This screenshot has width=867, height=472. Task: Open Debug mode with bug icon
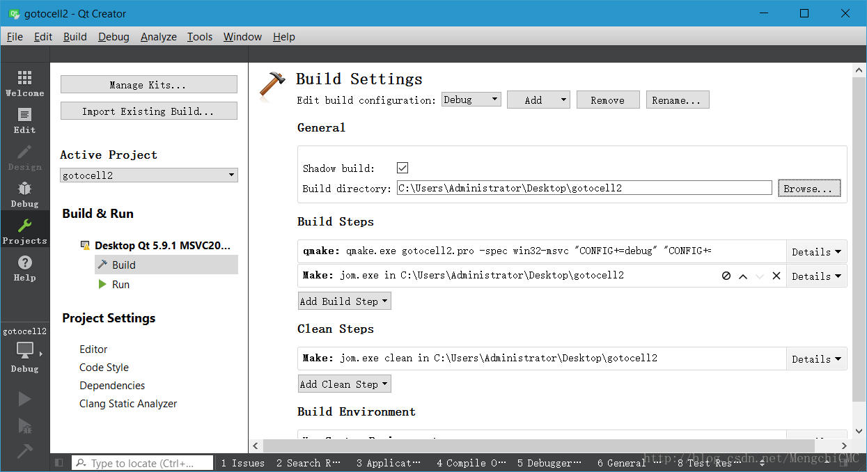[x=24, y=194]
